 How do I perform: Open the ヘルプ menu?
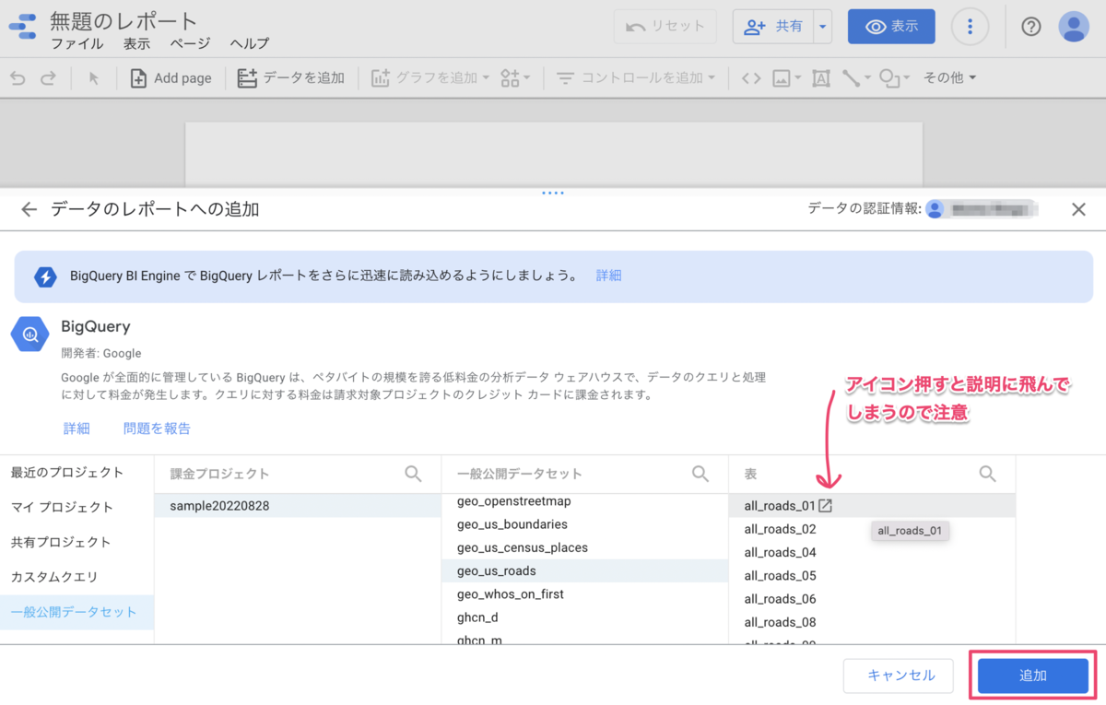(250, 43)
